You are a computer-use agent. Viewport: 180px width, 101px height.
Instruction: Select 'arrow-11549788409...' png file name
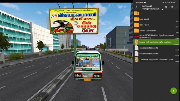[x=157, y=36]
